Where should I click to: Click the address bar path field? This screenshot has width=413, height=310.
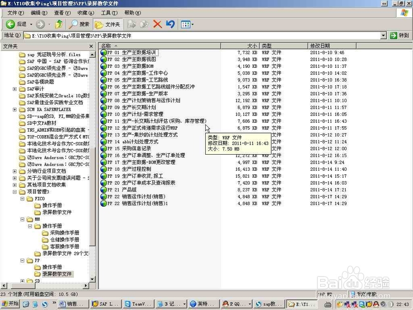[202, 35]
